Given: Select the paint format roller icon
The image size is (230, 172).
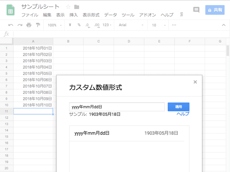Looking at the screenshot, I should click(38, 25).
